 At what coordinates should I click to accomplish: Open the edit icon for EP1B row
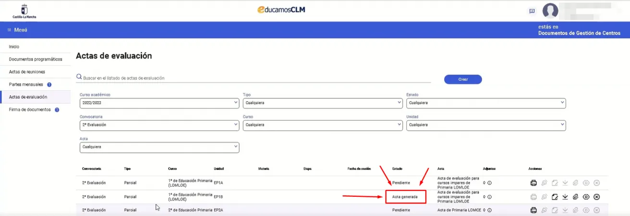(x=555, y=197)
